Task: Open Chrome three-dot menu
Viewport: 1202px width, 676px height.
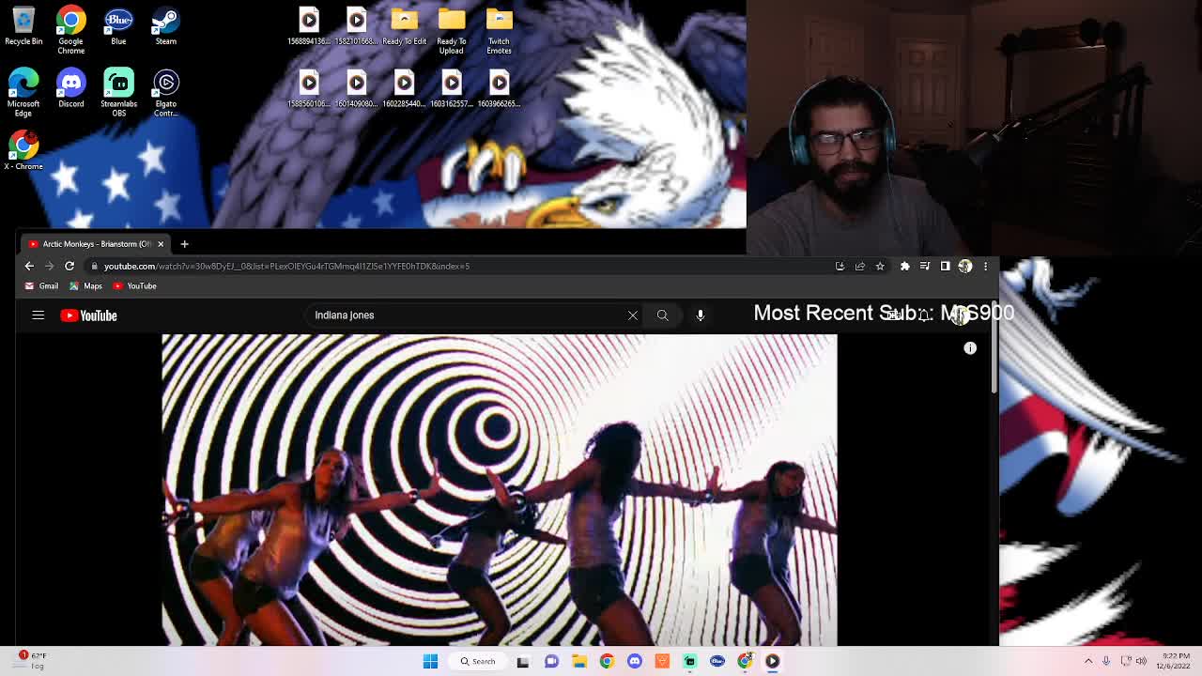Action: click(x=985, y=266)
